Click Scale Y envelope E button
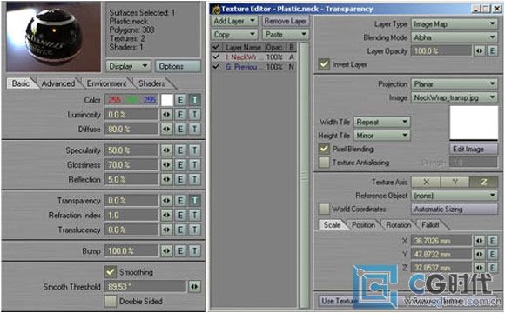Image resolution: width=505 pixels, height=313 pixels. [492, 254]
